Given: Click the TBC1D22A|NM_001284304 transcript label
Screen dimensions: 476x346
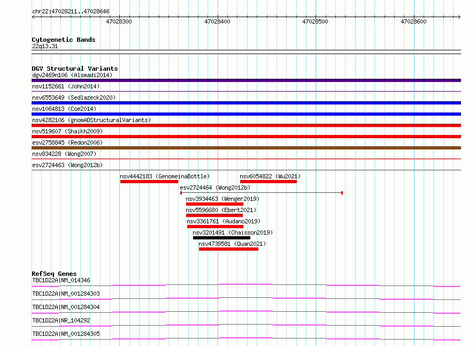Looking at the screenshot, I should tap(66, 307).
